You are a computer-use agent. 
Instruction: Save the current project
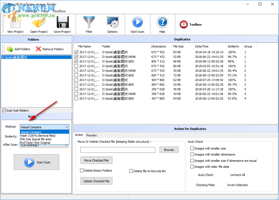click(62, 24)
